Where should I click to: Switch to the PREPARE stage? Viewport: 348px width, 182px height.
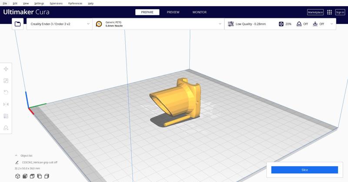pyautogui.click(x=147, y=12)
